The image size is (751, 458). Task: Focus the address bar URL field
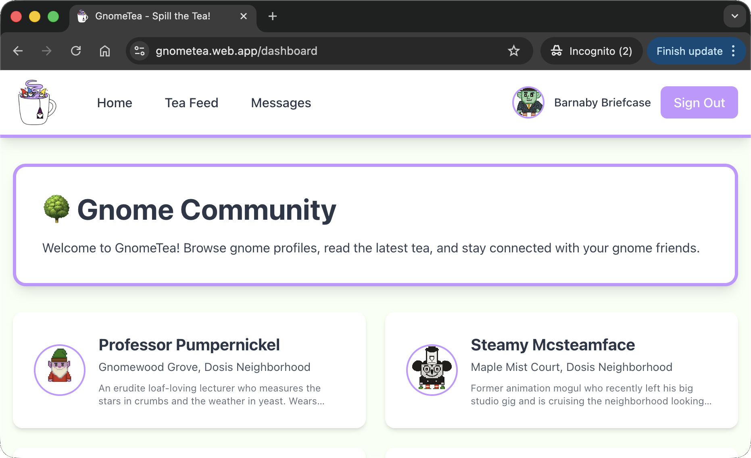tap(323, 51)
